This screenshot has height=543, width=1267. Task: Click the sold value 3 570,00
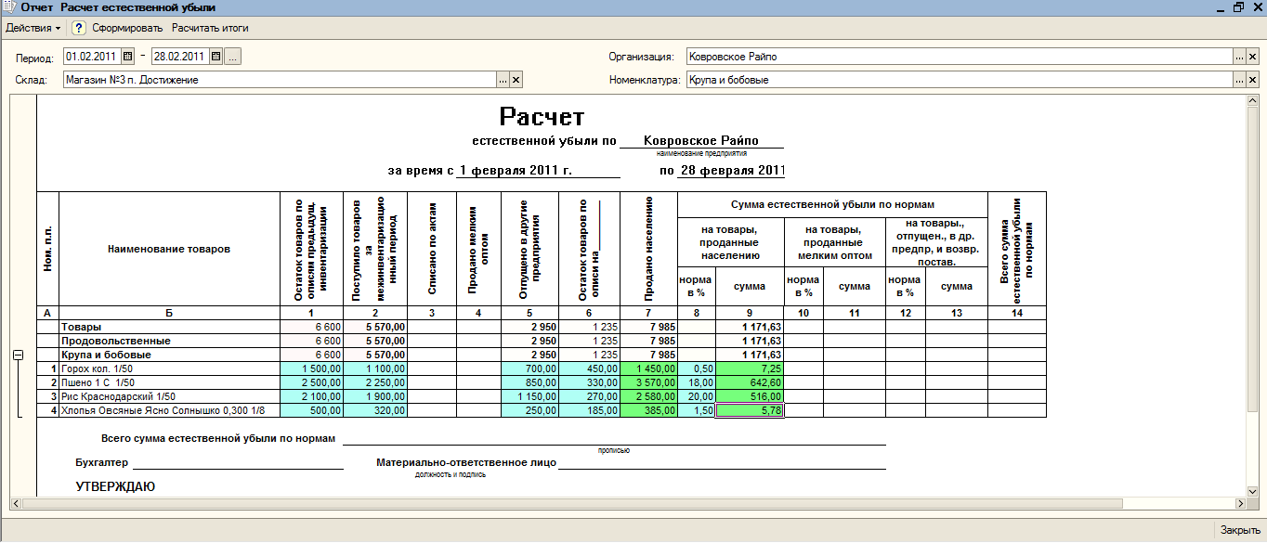[648, 383]
